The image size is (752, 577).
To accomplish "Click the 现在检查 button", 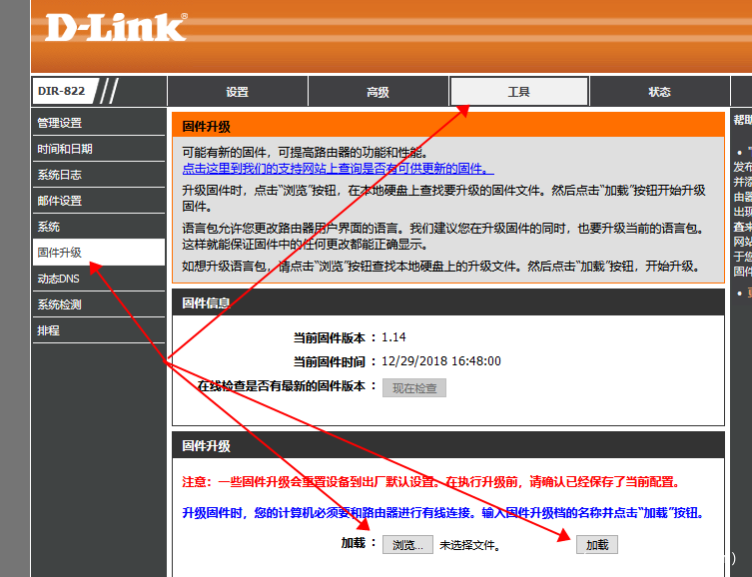I will (414, 388).
